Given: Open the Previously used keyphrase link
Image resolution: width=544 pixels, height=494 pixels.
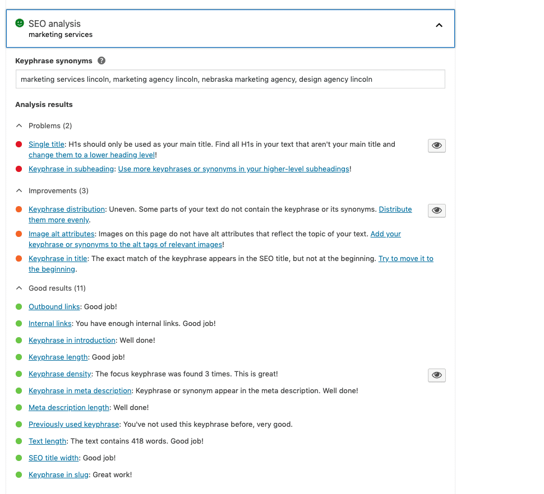Looking at the screenshot, I should (x=73, y=425).
